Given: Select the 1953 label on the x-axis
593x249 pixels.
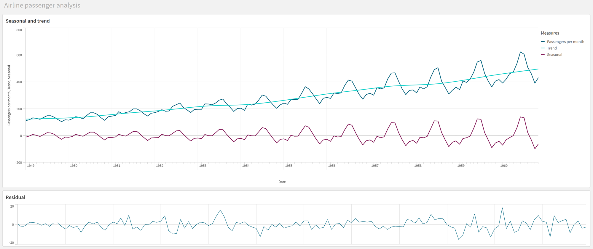Looking at the screenshot, I should point(203,166).
